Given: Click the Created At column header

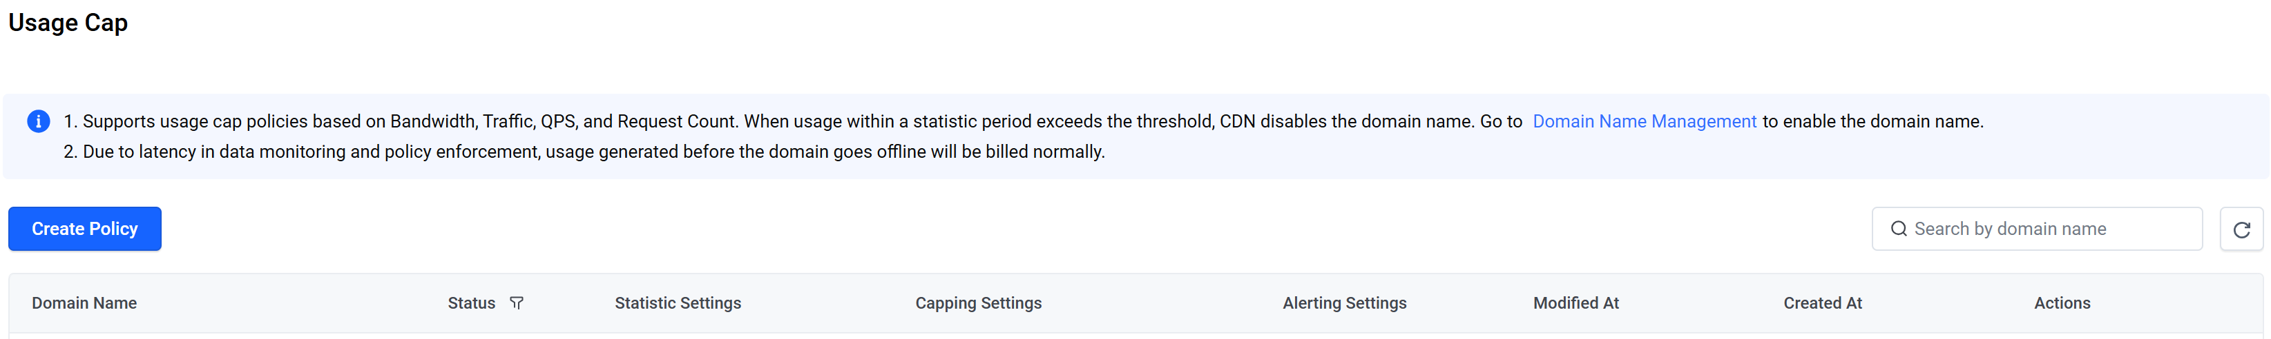Looking at the screenshot, I should (x=1822, y=303).
